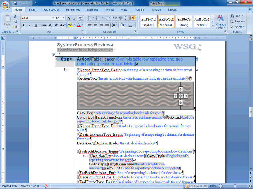Click Find in Editing group
Screen dimensions: 253x189
[237, 16]
